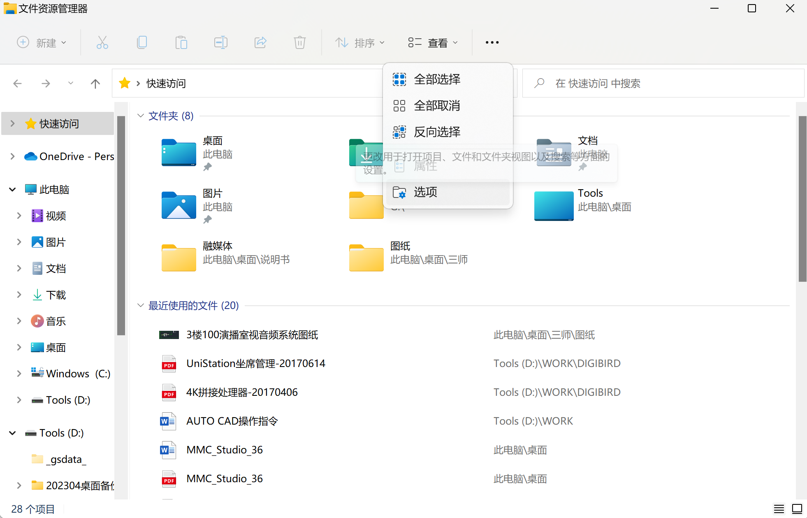This screenshot has width=807, height=518.
Task: Click PDF icon of UniStation坐席管理-20170614
Action: [x=169, y=364]
